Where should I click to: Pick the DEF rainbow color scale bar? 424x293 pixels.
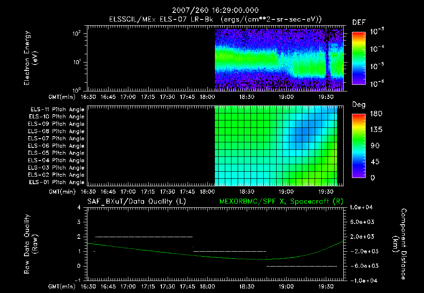[x=359, y=58]
